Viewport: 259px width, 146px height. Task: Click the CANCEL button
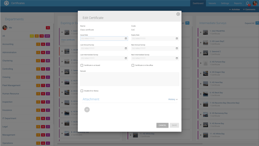tap(162, 125)
